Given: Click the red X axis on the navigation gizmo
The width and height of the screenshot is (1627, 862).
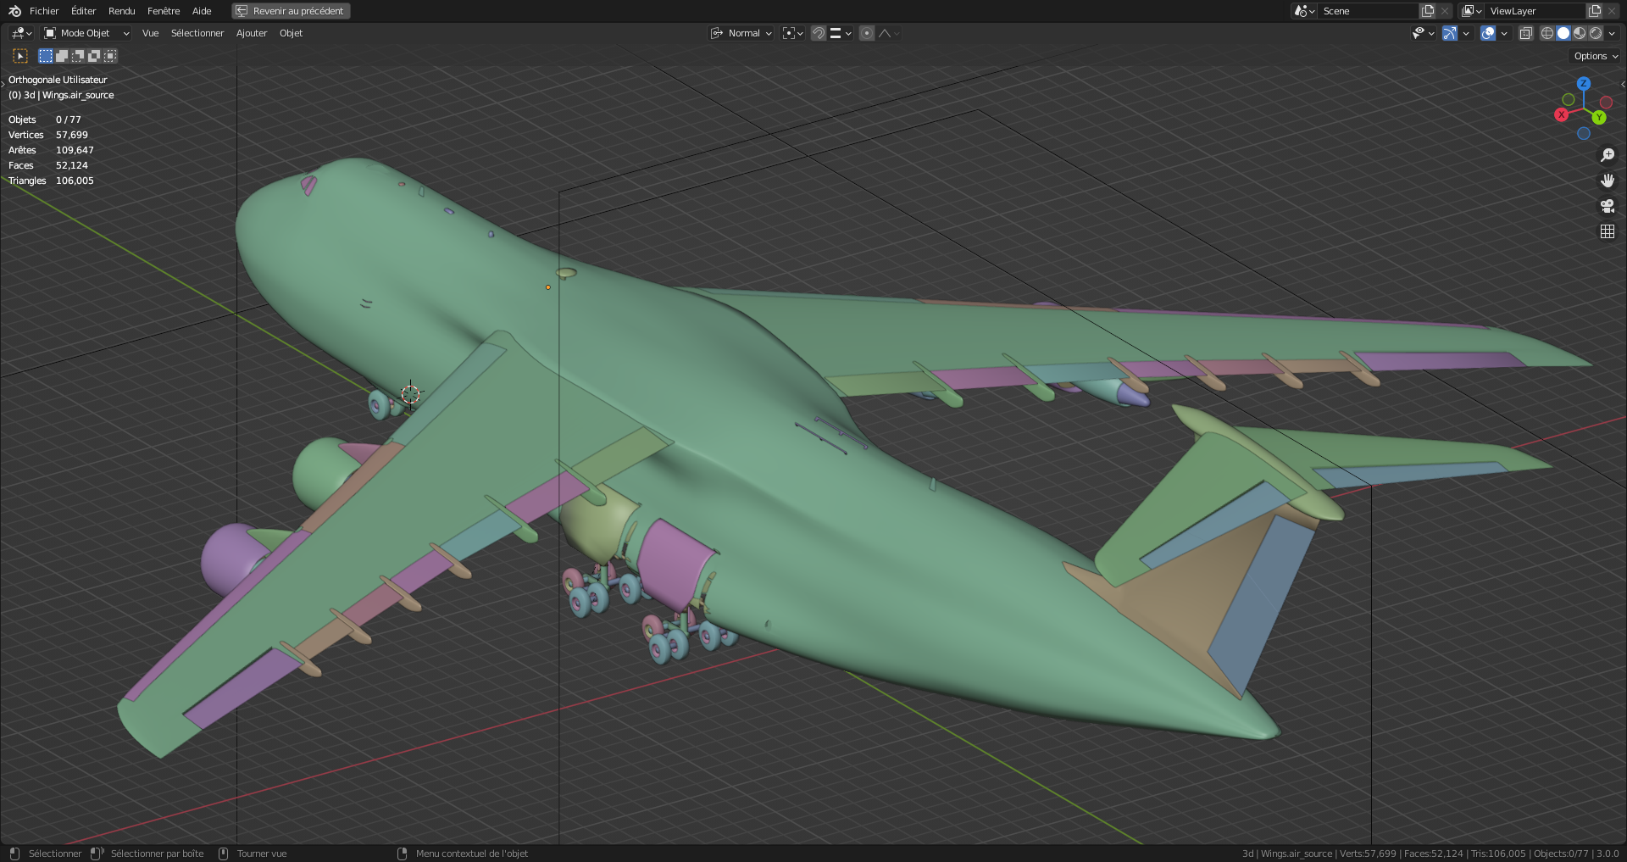Looking at the screenshot, I should pyautogui.click(x=1561, y=114).
